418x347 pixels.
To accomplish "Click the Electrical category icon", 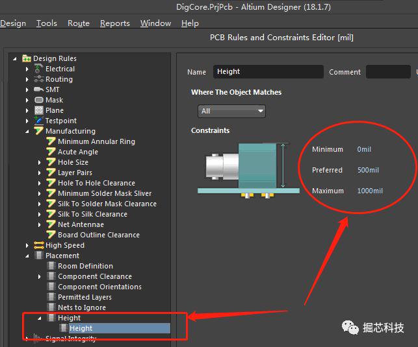I will pos(38,69).
